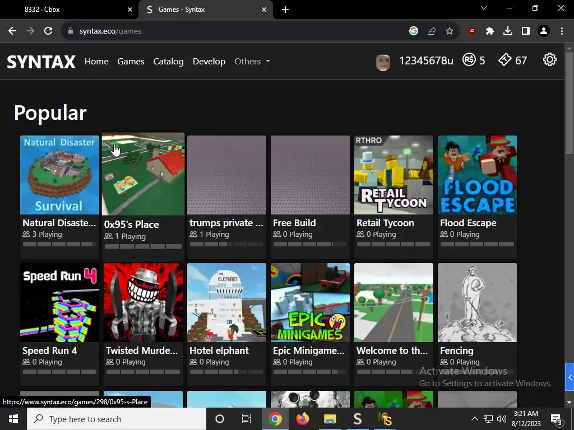Switch to the 8332 Cbox tab
Image resolution: width=574 pixels, height=430 pixels.
69,10
